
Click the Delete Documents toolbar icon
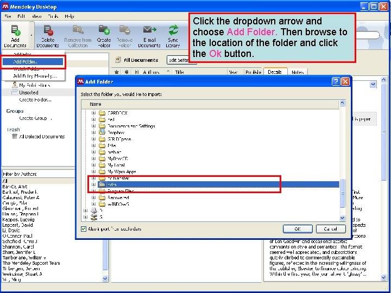coord(48,30)
